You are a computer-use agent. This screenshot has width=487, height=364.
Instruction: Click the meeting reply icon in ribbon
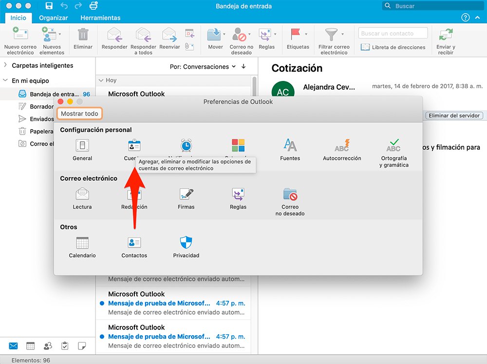[x=189, y=33]
